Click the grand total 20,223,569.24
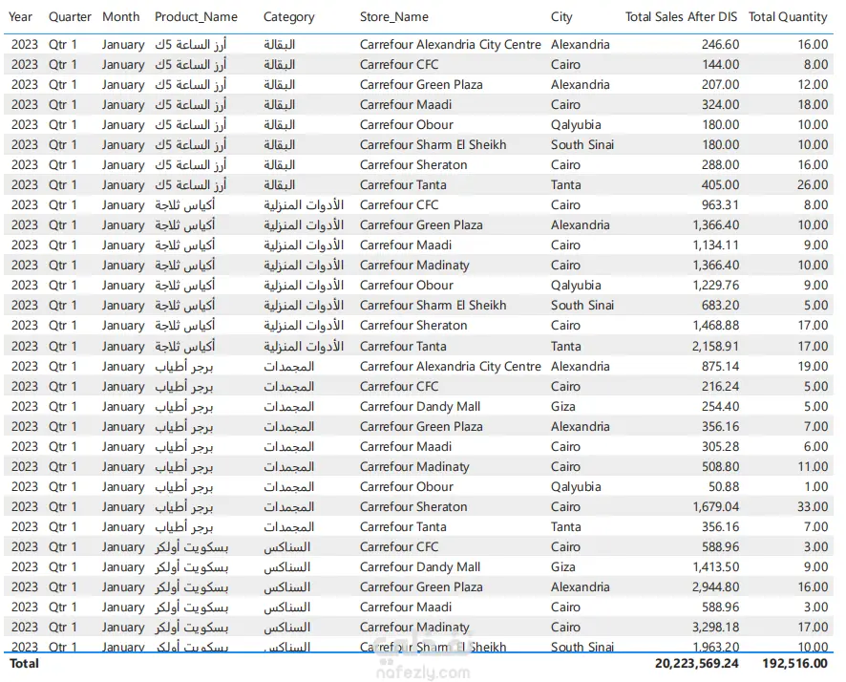This screenshot has width=846, height=682. click(696, 663)
